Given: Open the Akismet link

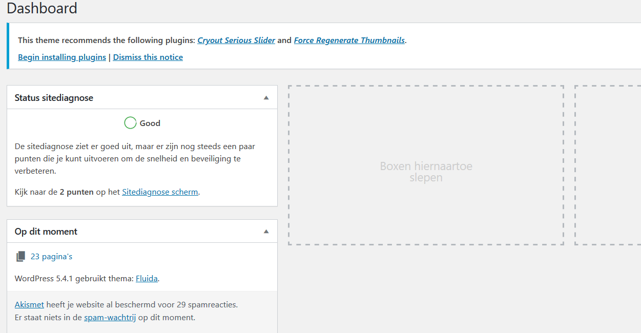Looking at the screenshot, I should click(x=29, y=304).
